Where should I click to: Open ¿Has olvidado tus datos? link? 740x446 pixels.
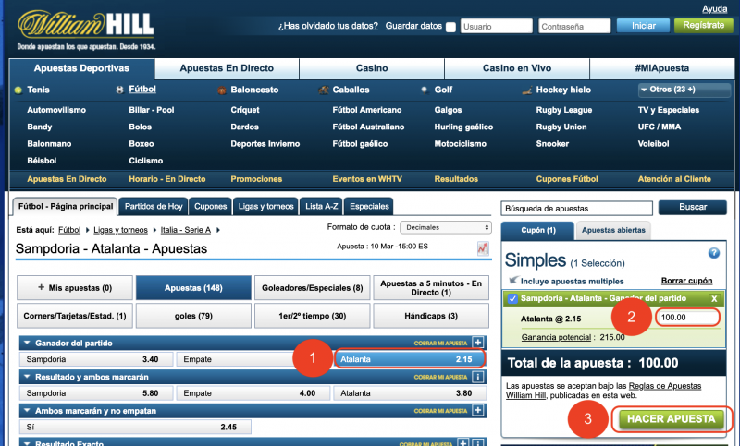coord(328,26)
